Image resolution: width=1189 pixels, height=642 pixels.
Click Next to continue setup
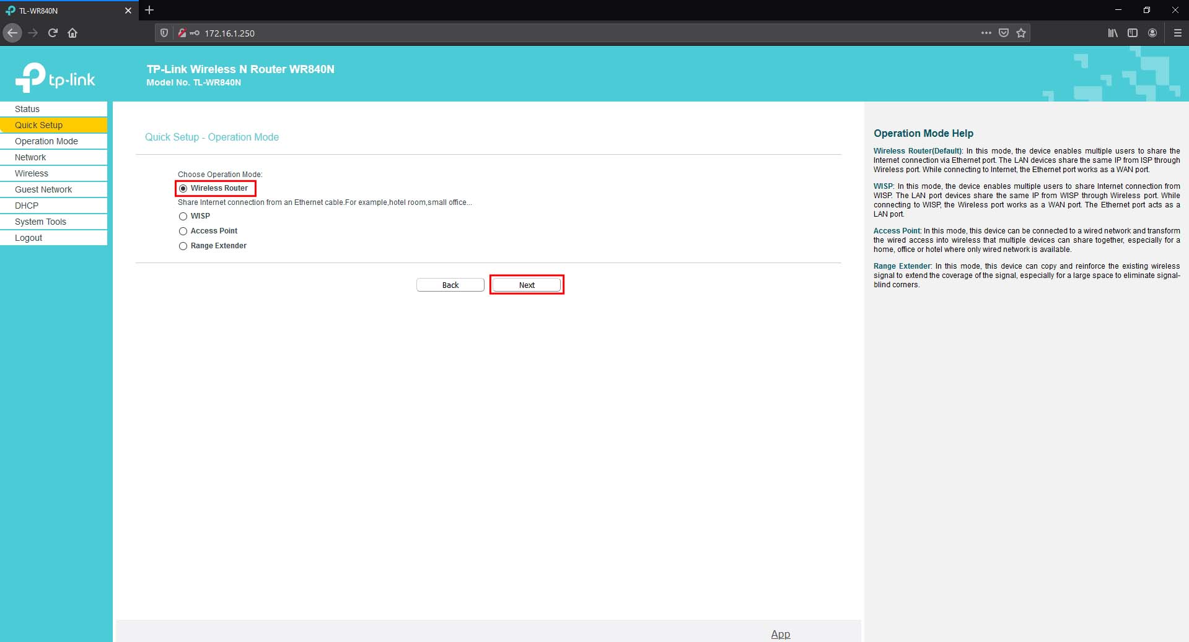[527, 285]
